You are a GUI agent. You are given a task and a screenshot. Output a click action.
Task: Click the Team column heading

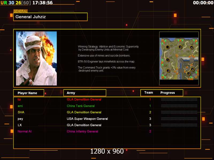click(x=148, y=93)
